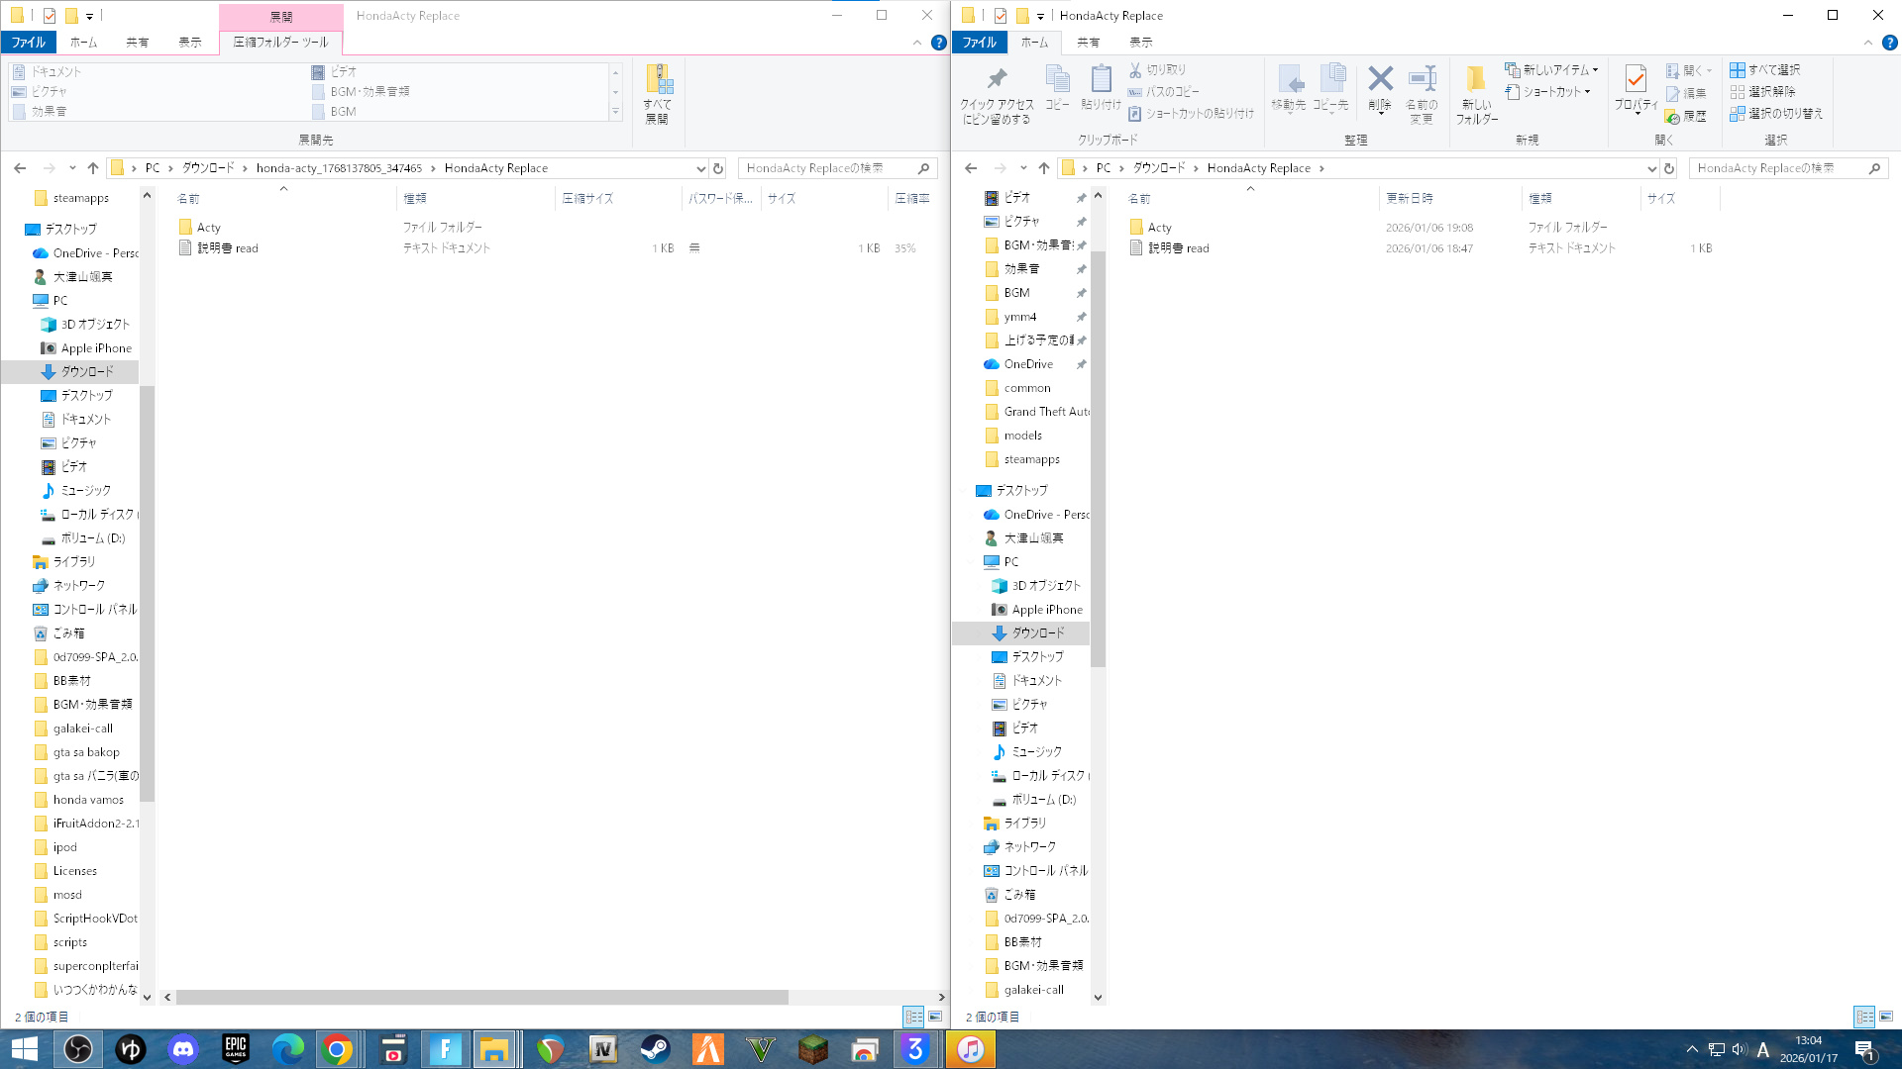Open Compressed Folder Tools tab
The height and width of the screenshot is (1069, 1902).
pos(280,43)
